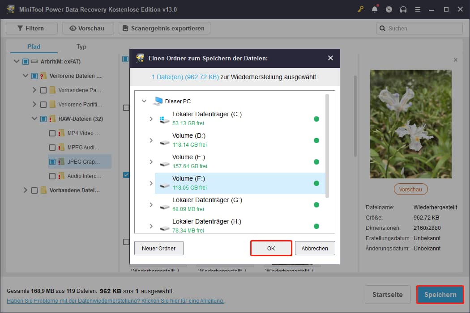Viewport: 470px width, 313px height.
Task: Create a Neuer Ordner
Action: pyautogui.click(x=158, y=248)
